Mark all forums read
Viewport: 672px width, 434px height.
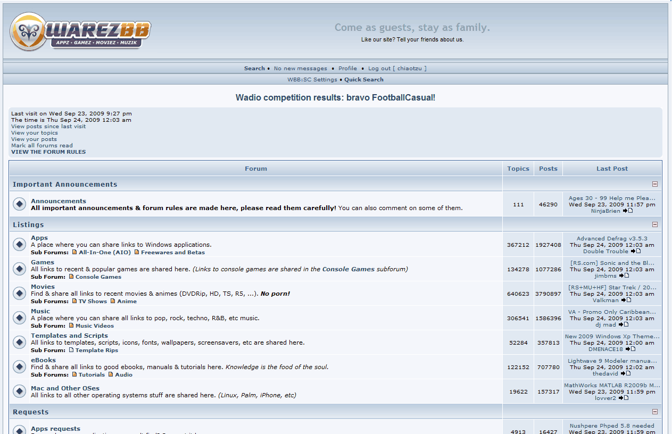(x=42, y=145)
